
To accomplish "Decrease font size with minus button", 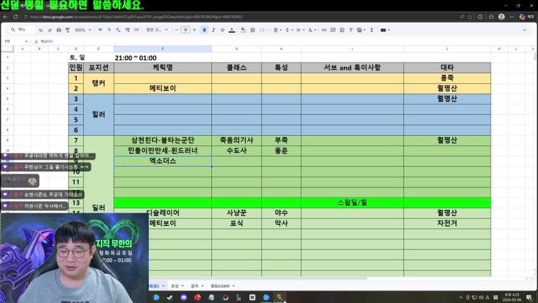I will pos(177,30).
